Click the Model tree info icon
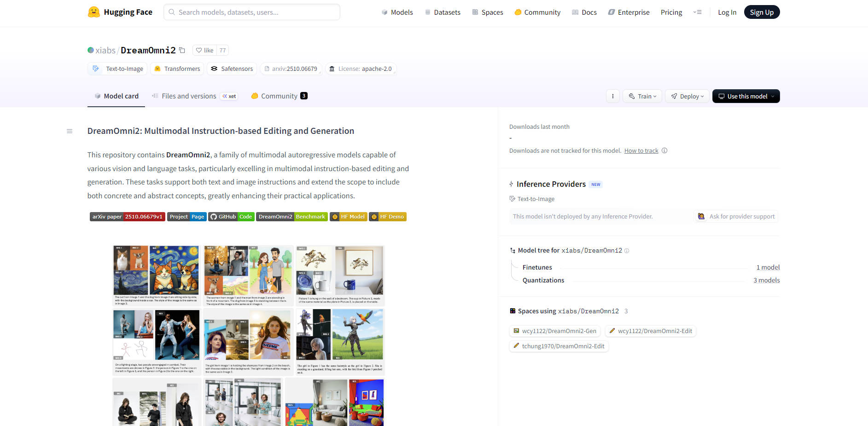This screenshot has height=426, width=868. point(627,251)
